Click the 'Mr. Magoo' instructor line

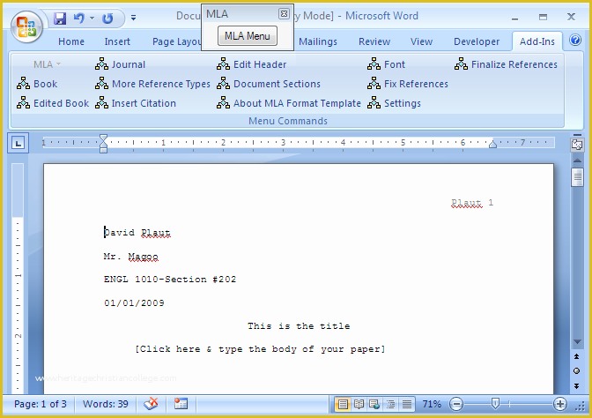tap(131, 257)
